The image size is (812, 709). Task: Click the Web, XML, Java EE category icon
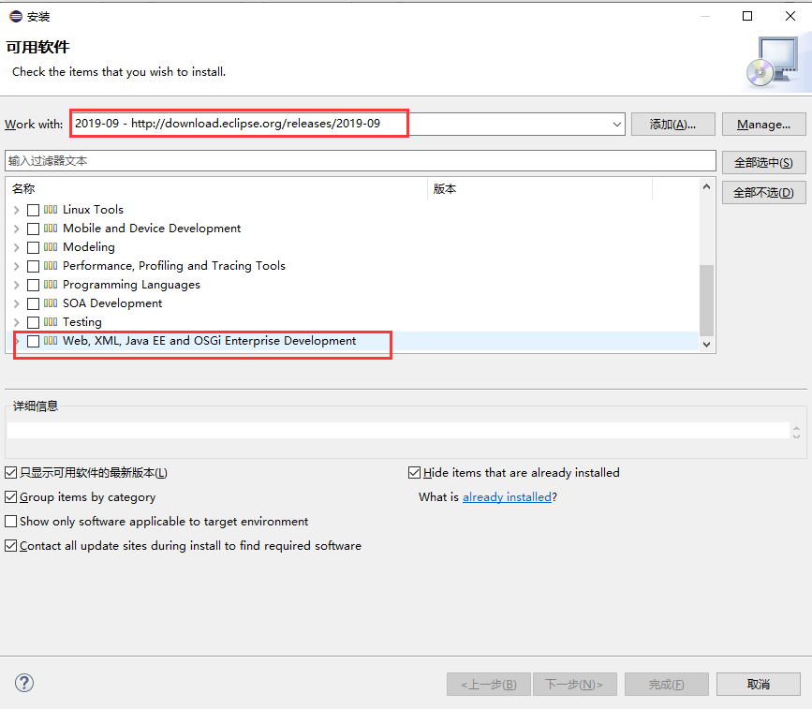click(51, 341)
